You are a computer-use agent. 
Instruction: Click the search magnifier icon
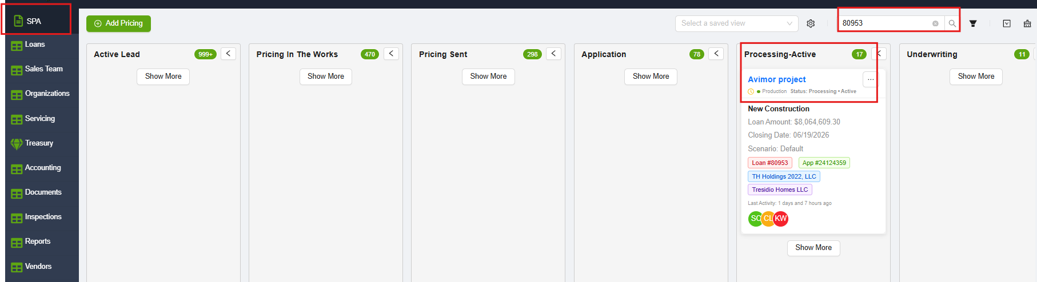(952, 23)
